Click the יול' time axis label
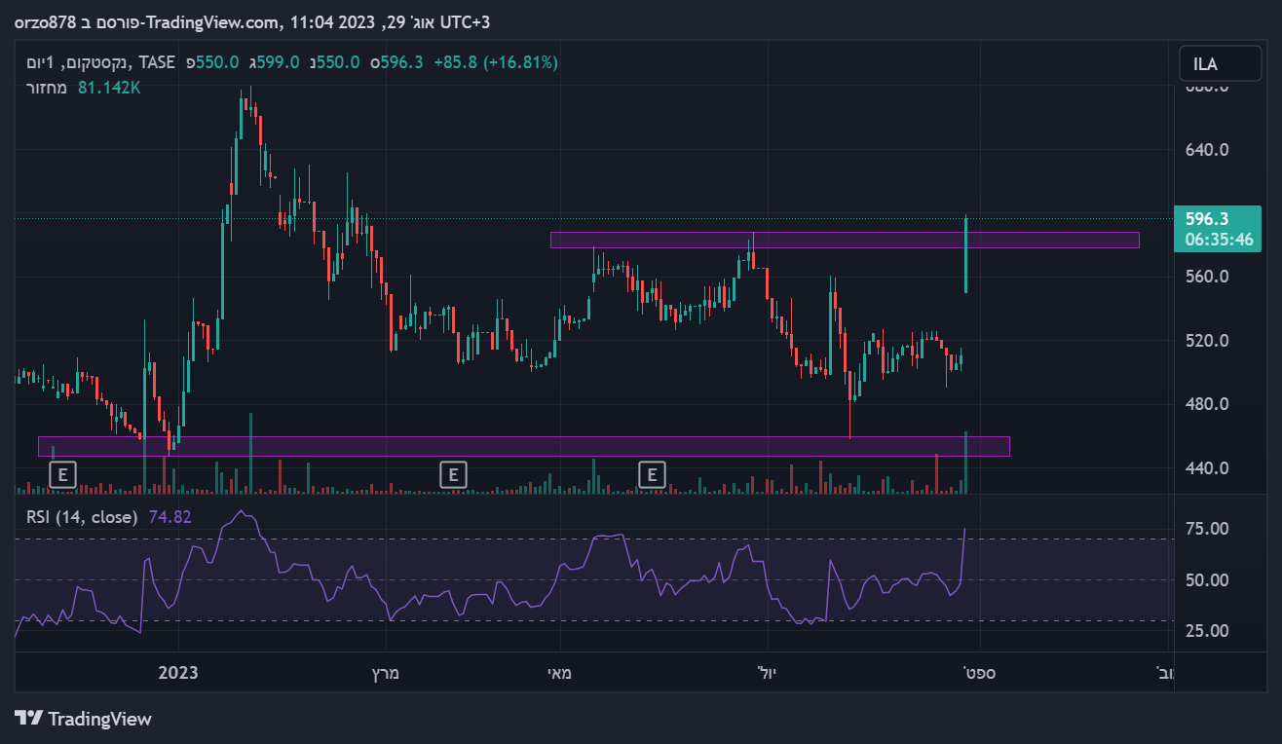Screen dimensions: 1282x744 click(x=769, y=673)
